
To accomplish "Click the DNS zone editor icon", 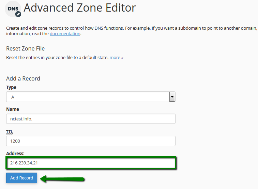I will [13, 9].
